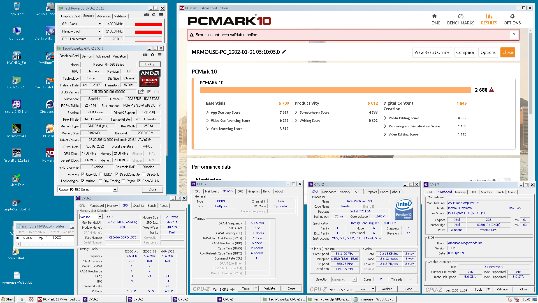Open PCMark 10 Options gear
538x303 pixels.
coord(512,19)
